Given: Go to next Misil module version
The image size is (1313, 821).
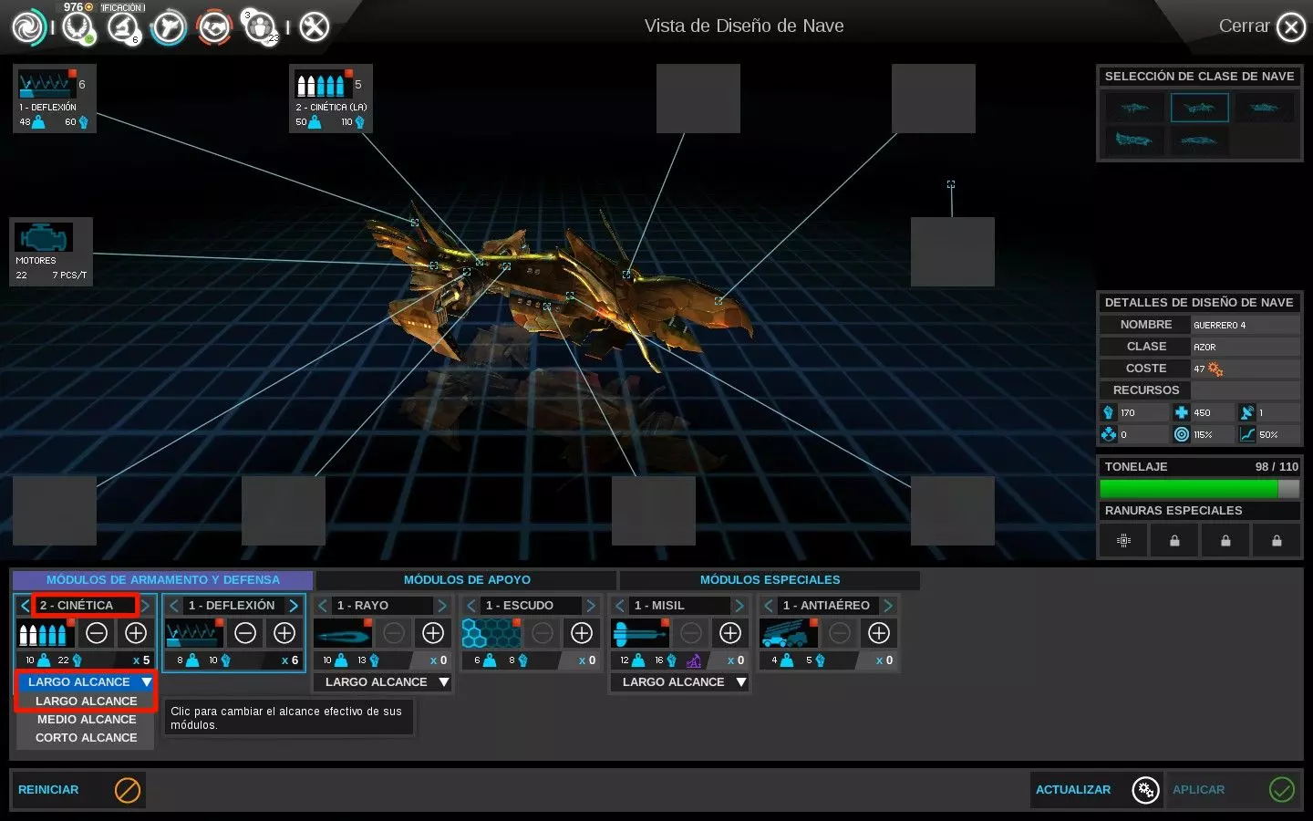Looking at the screenshot, I should tap(739, 606).
